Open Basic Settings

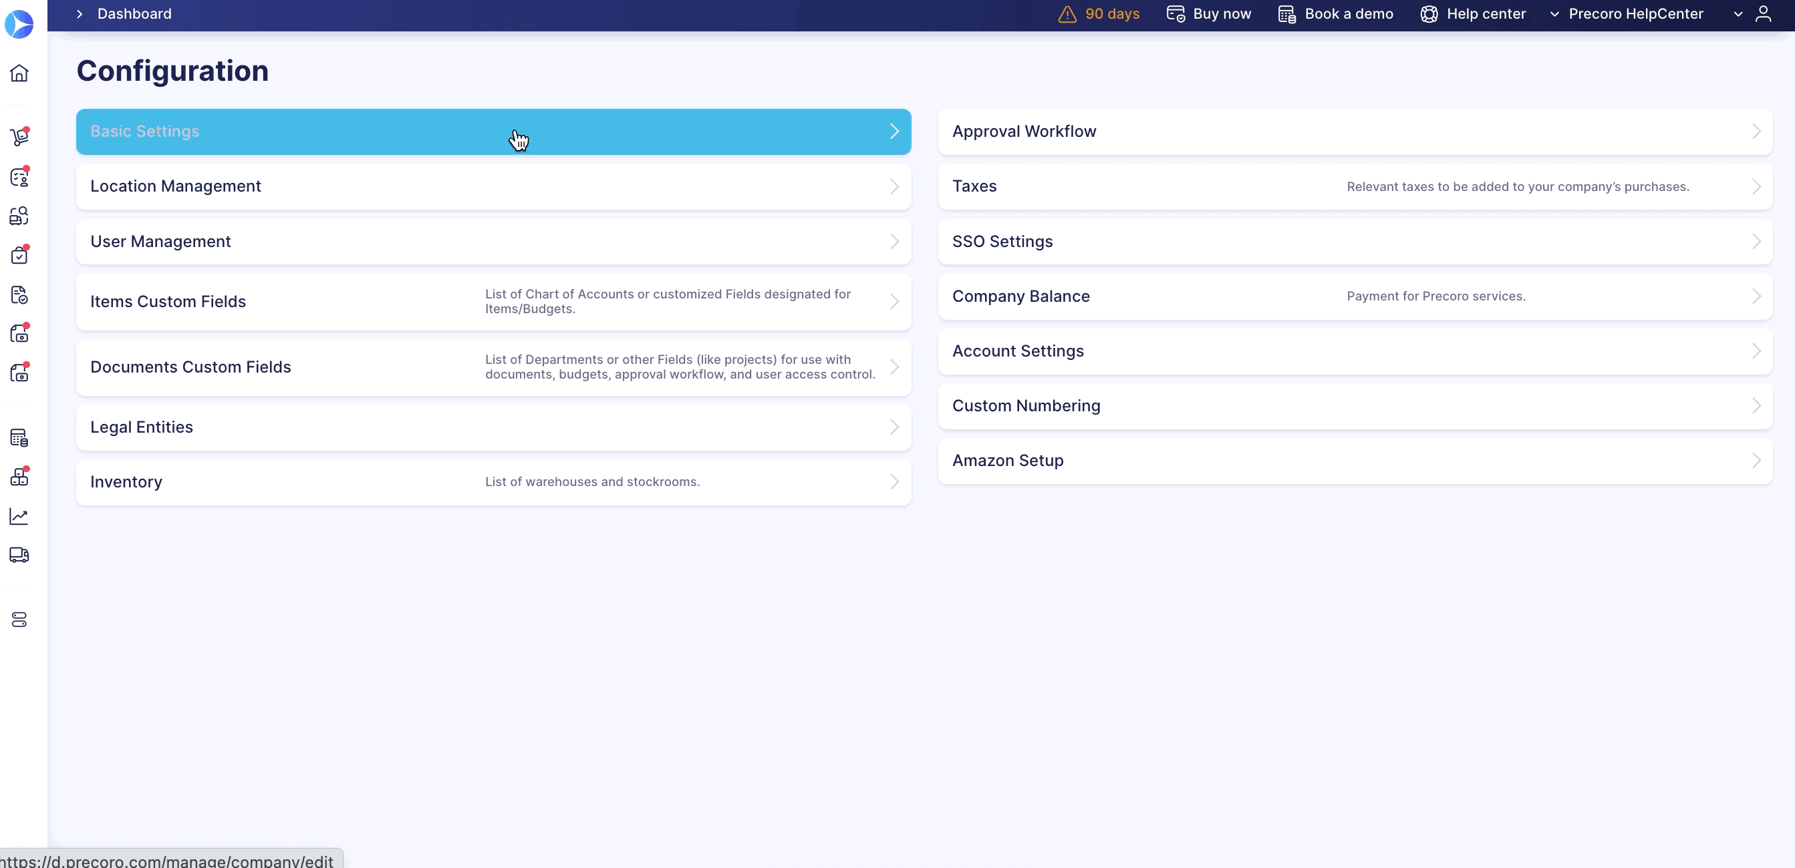coord(493,132)
